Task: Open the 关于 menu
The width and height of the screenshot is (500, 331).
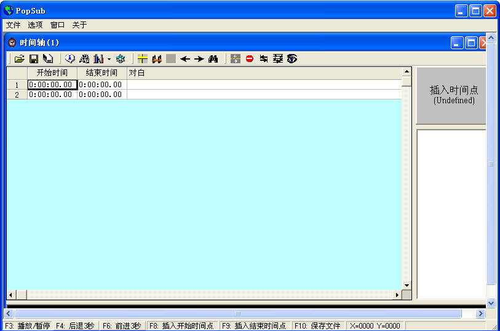Action: [79, 25]
